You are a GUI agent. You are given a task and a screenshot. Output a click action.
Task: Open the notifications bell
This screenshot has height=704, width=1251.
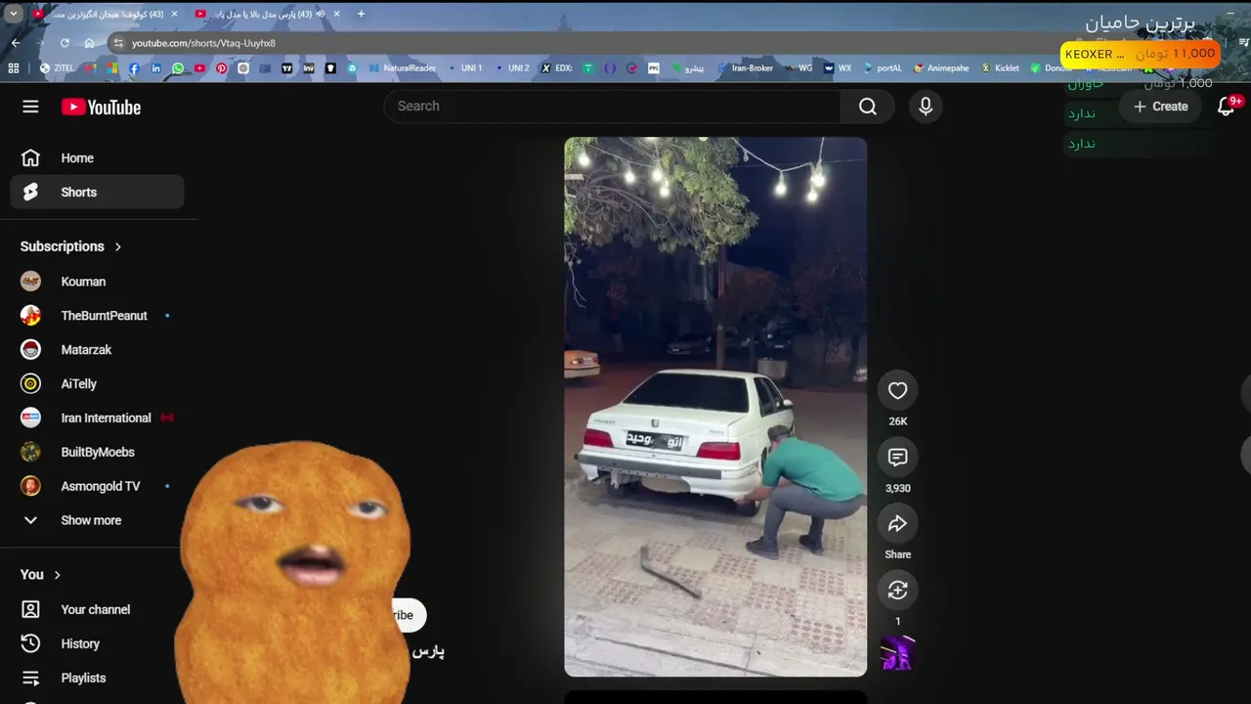click(1226, 107)
